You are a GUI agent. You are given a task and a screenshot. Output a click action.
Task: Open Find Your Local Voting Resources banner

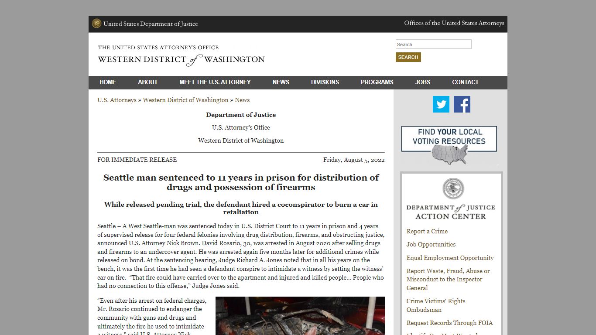coord(449,146)
